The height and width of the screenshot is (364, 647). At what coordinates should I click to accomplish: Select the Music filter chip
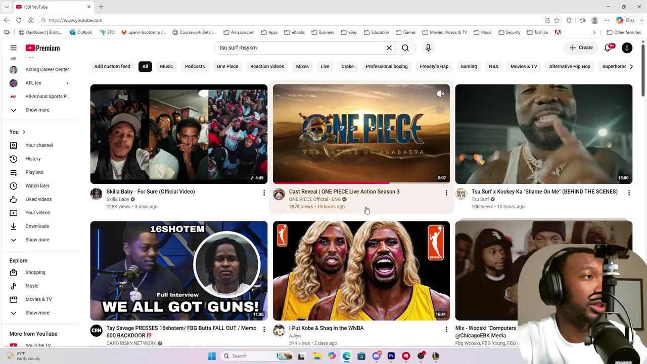166,66
